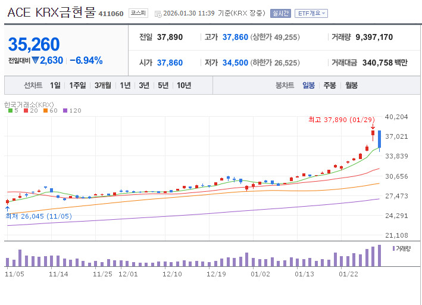
Task: Click the blue down-triangle price change icon
Action: 35,60
